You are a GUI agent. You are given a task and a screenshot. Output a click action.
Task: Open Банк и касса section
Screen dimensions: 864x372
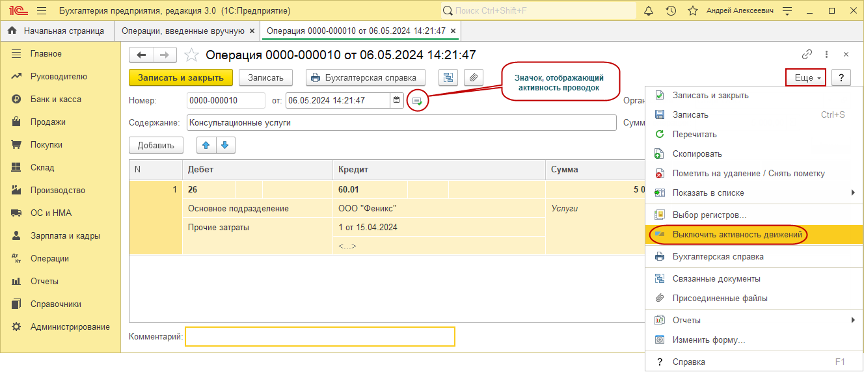coord(61,99)
